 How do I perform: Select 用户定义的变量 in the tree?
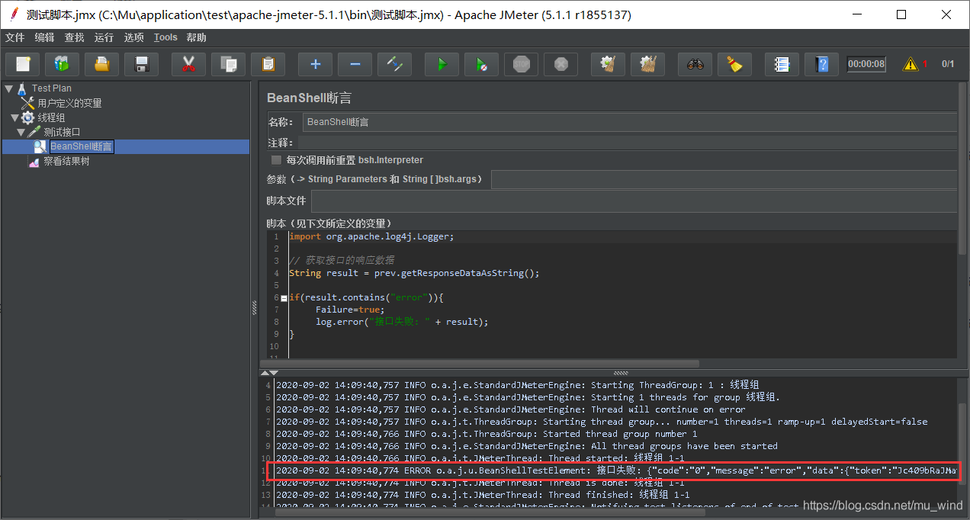click(69, 103)
